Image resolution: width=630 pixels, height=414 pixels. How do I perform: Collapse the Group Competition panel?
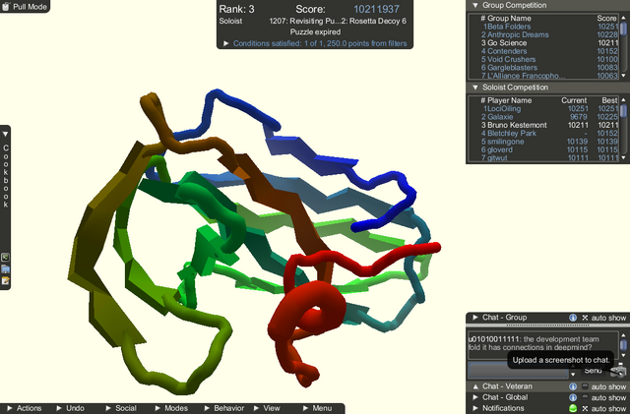pos(475,5)
